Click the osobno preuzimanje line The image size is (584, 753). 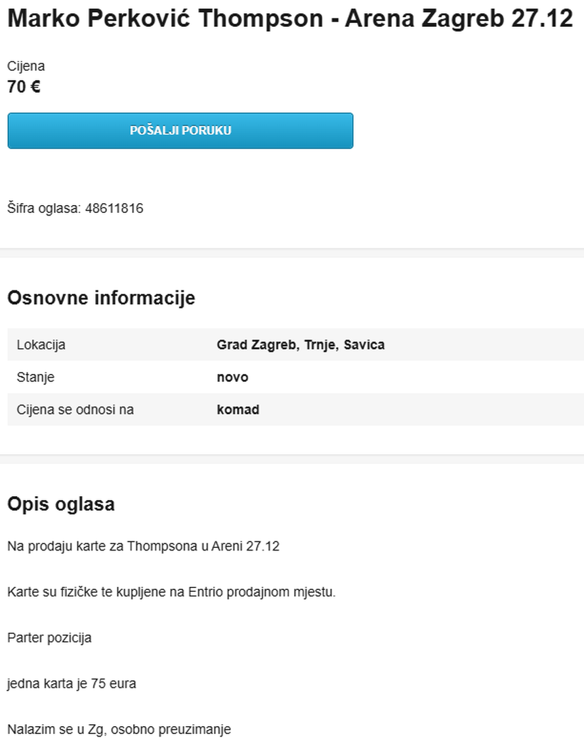(x=119, y=729)
